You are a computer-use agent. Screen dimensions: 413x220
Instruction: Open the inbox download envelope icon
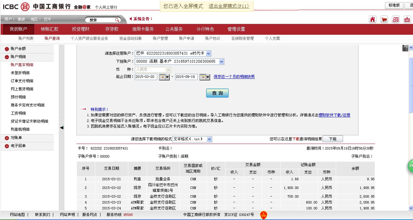coord(407,20)
